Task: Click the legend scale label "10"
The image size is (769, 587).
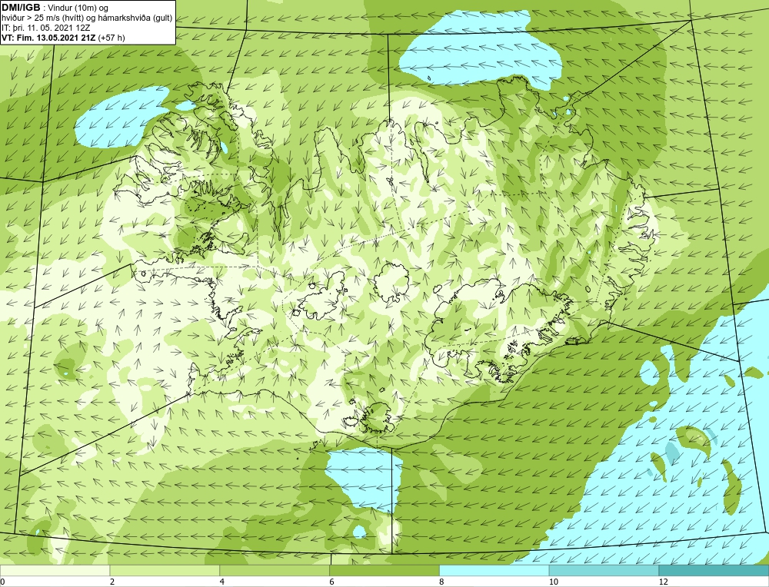Action: [x=554, y=582]
